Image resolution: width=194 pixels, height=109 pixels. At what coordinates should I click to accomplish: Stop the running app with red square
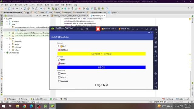(x=79, y=8)
